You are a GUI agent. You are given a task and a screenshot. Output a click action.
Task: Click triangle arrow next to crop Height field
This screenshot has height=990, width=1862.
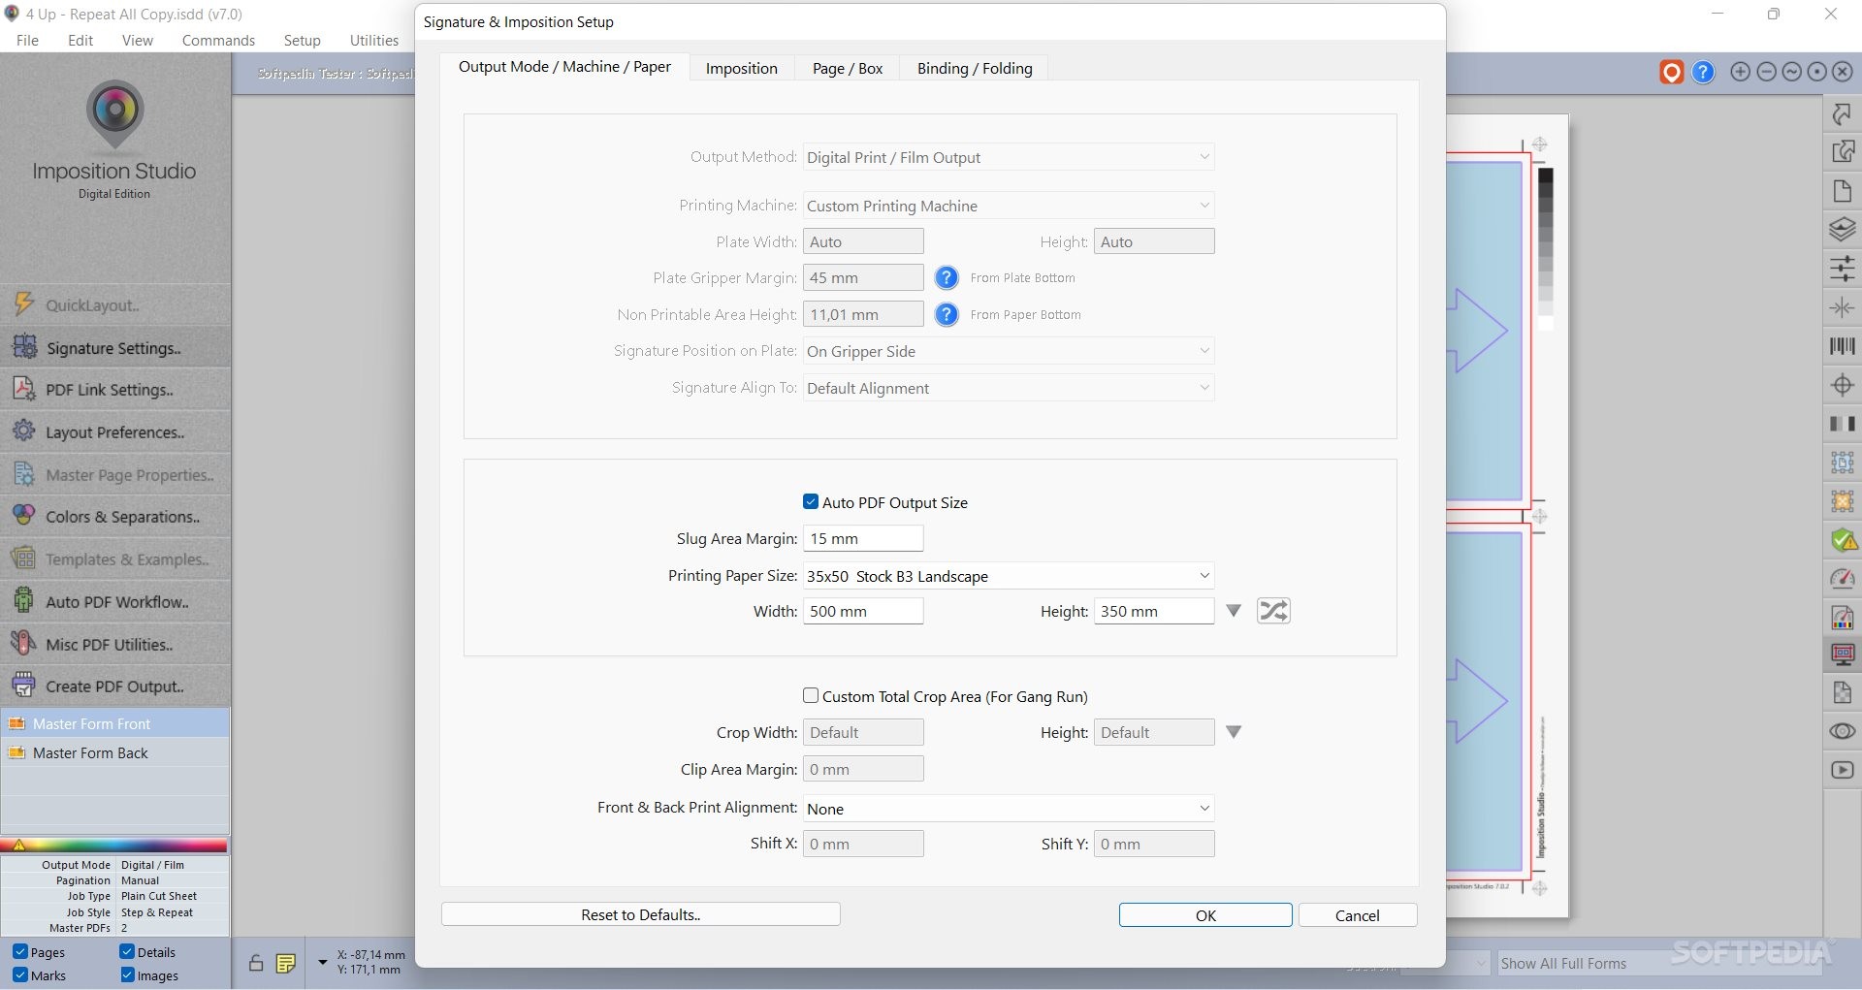1234,732
